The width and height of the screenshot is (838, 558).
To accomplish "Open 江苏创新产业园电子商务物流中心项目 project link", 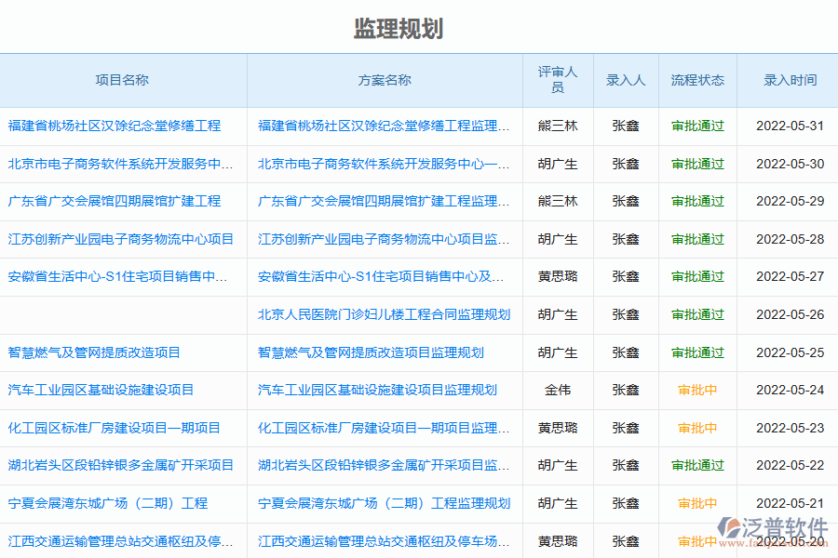I will click(121, 239).
